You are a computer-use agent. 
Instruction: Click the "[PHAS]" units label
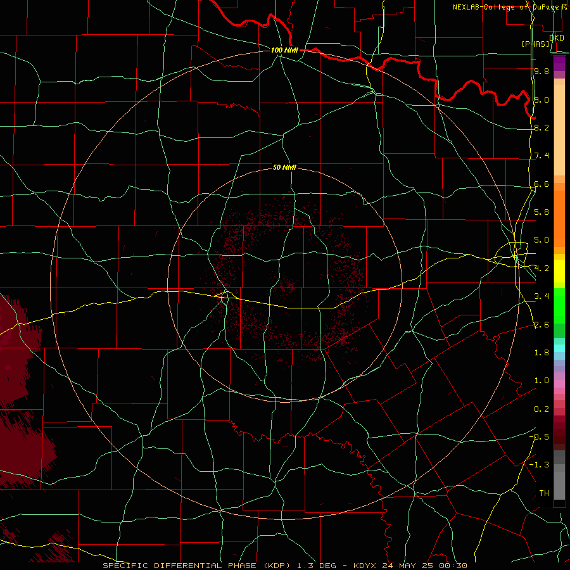click(536, 44)
